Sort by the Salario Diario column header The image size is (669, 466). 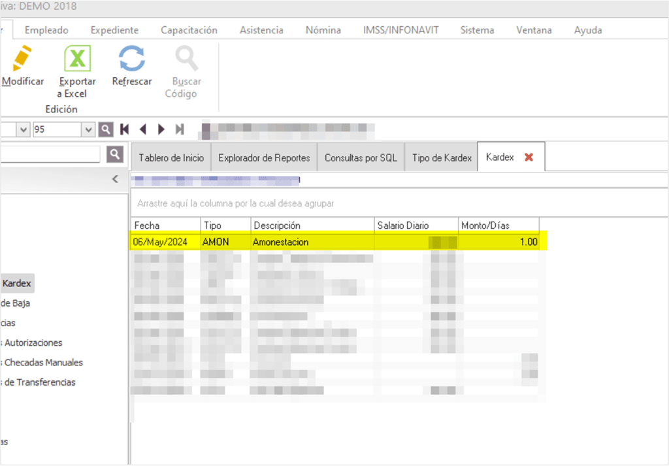coord(416,225)
